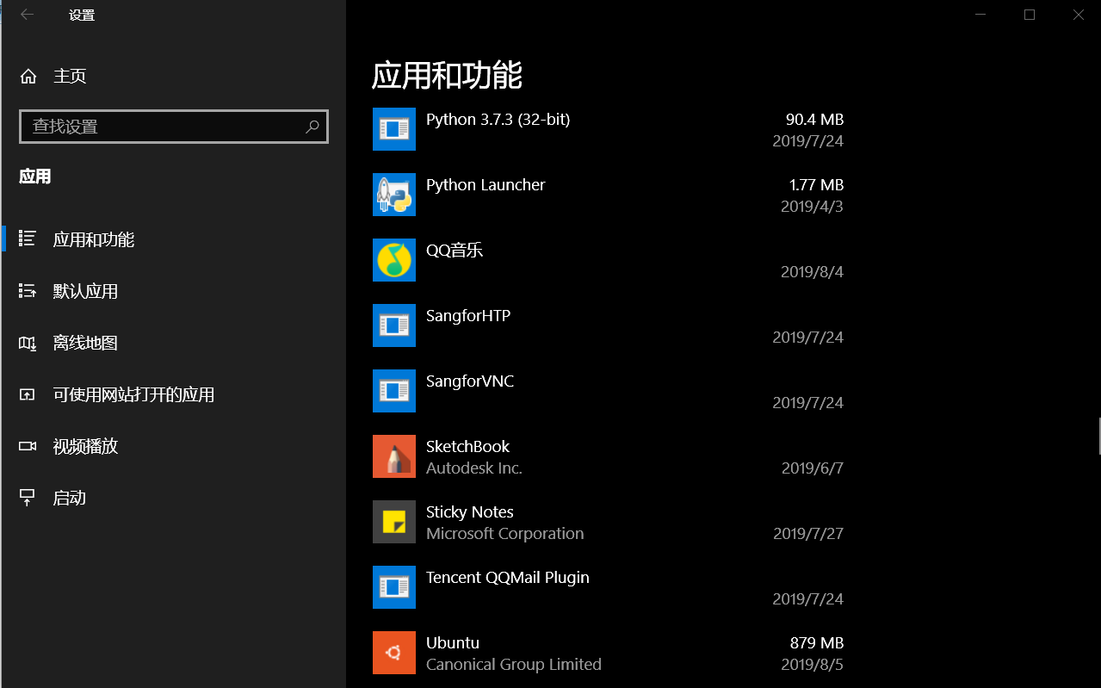Click the 应用和功能 list icon in sidebar
The image size is (1101, 688).
(28, 239)
